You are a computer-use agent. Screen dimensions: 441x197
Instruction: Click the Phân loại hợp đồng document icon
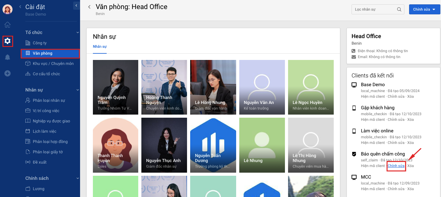[x=28, y=141]
